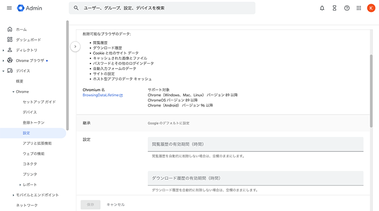Open Chrome ブラウザ in sidebar

click(x=30, y=61)
